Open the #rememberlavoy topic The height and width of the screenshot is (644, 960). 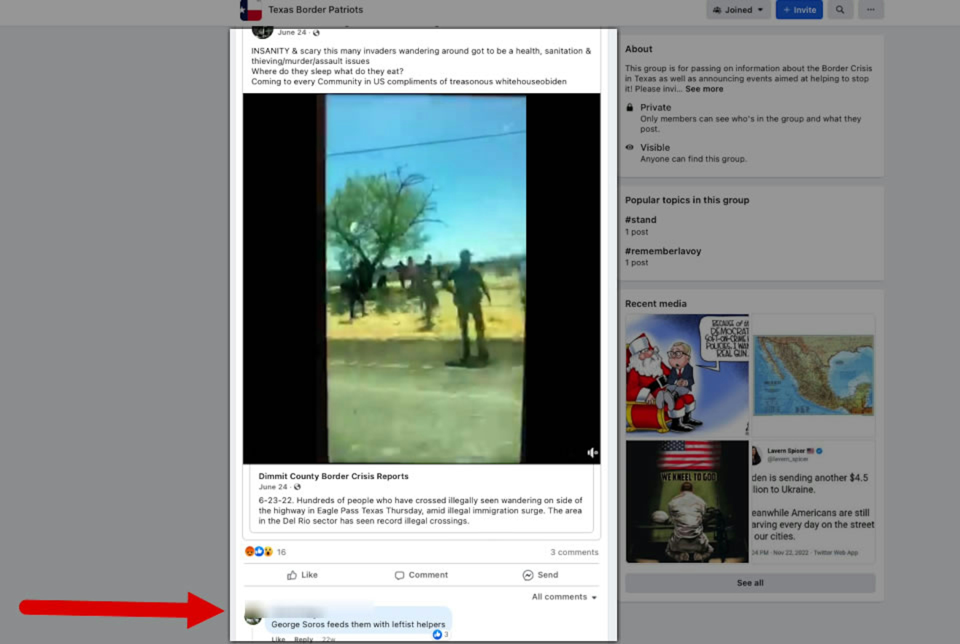(x=663, y=251)
